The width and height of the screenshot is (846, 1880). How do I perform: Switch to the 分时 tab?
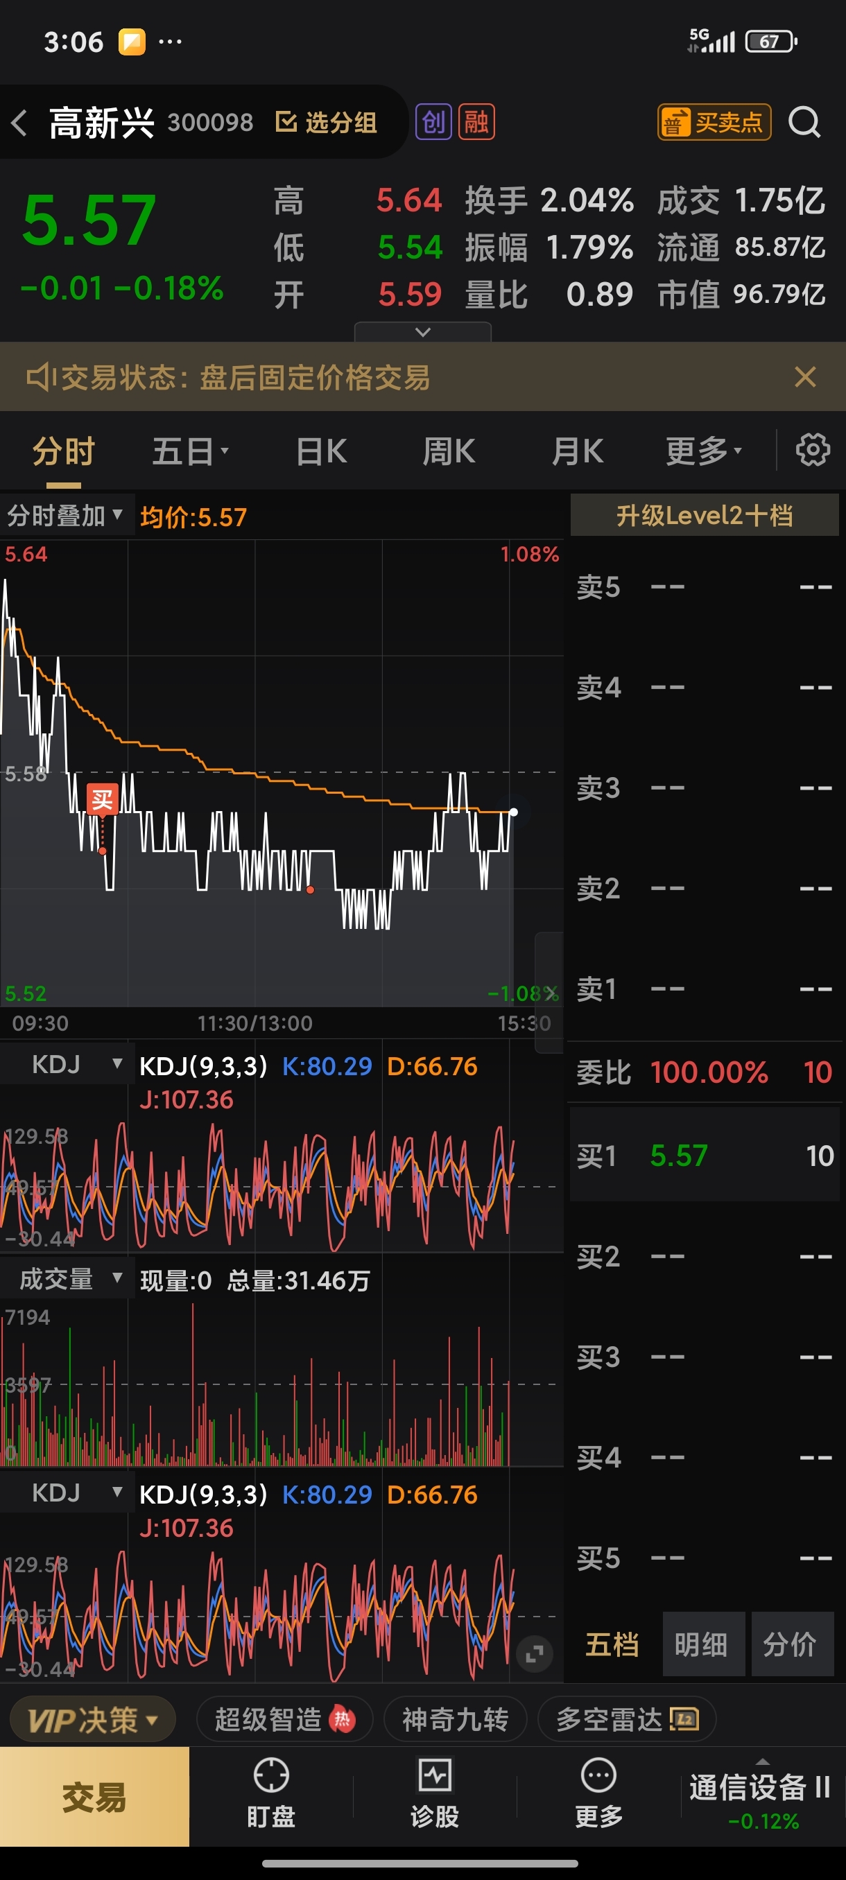click(64, 451)
